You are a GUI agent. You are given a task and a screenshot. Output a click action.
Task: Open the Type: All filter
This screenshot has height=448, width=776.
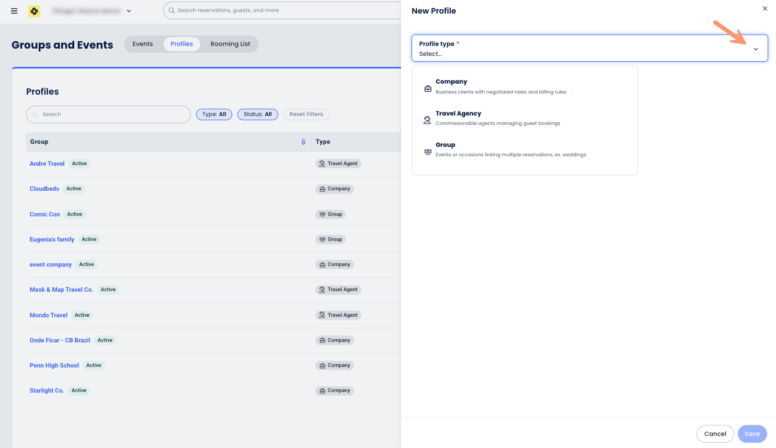coord(214,114)
